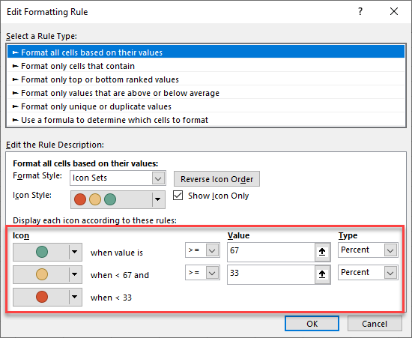This screenshot has height=338, width=412.
Task: Select 'Format only unique or duplicate values'
Action: pyautogui.click(x=206, y=106)
